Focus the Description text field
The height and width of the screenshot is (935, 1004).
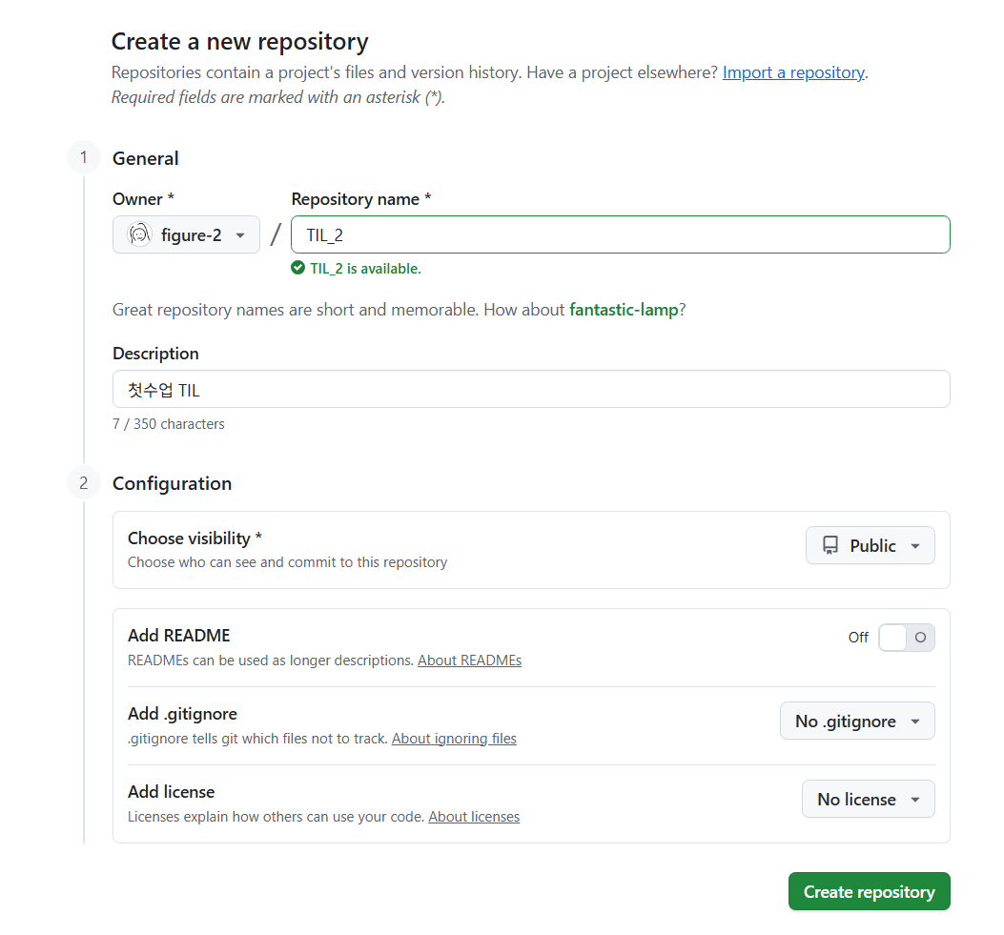click(531, 389)
